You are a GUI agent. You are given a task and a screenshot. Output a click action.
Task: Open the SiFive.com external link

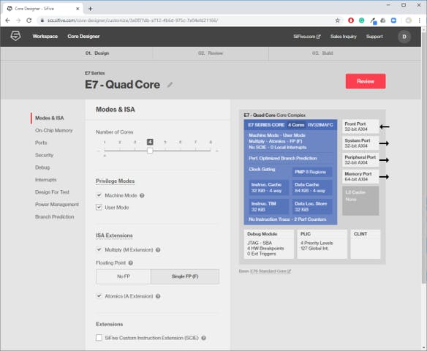click(307, 37)
